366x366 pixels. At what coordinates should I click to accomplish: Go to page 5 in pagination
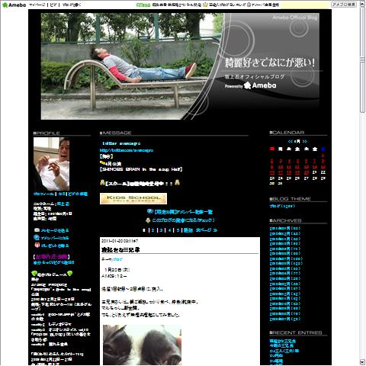[178, 230]
